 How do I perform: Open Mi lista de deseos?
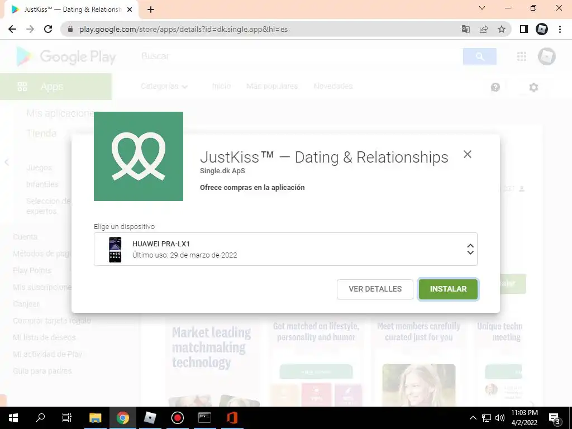tap(44, 337)
